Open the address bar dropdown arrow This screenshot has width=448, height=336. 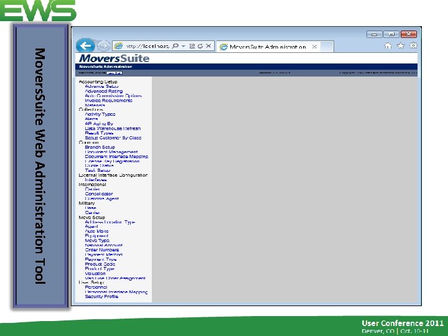[x=184, y=46]
